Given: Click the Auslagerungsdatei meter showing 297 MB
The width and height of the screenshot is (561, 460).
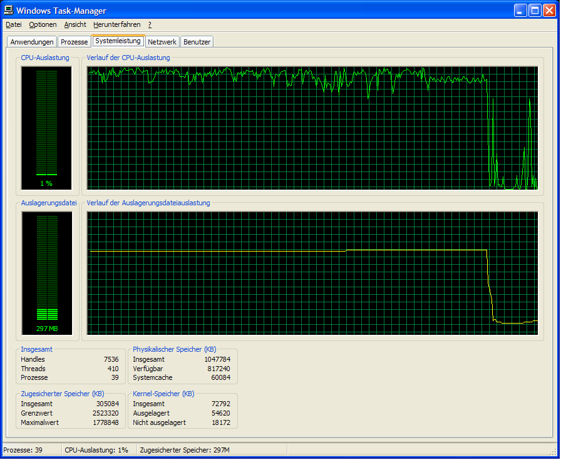Looking at the screenshot, I should 46,272.
